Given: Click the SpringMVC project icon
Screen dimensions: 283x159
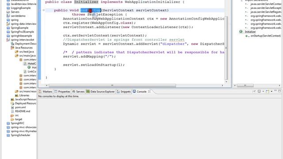Looking at the screenshot, I should [x=8, y=123].
